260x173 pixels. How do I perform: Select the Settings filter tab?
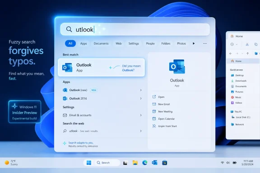pos(134,43)
